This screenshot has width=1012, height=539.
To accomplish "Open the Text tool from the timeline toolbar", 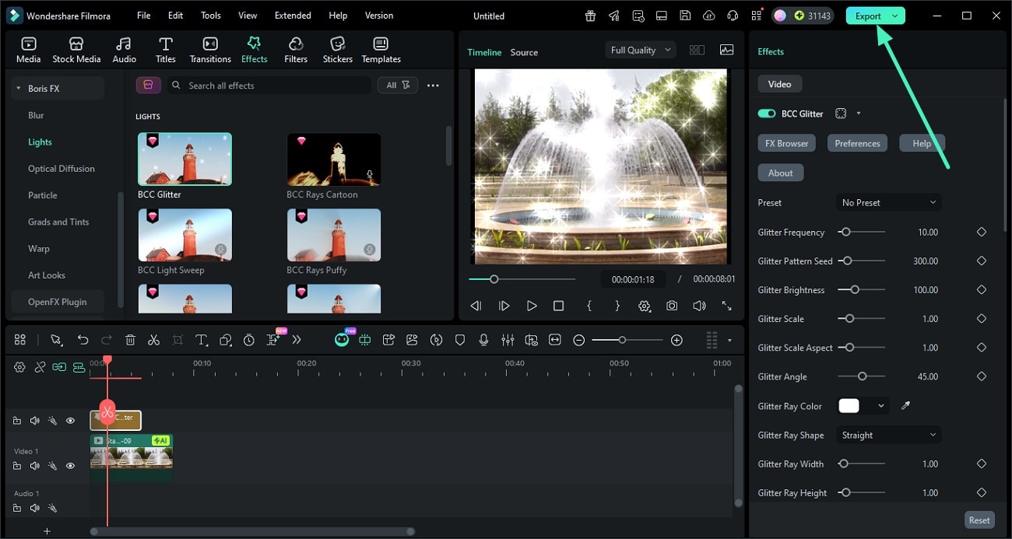I will (x=202, y=340).
